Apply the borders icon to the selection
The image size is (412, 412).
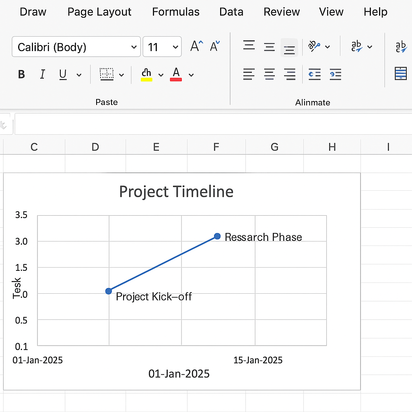click(x=107, y=74)
